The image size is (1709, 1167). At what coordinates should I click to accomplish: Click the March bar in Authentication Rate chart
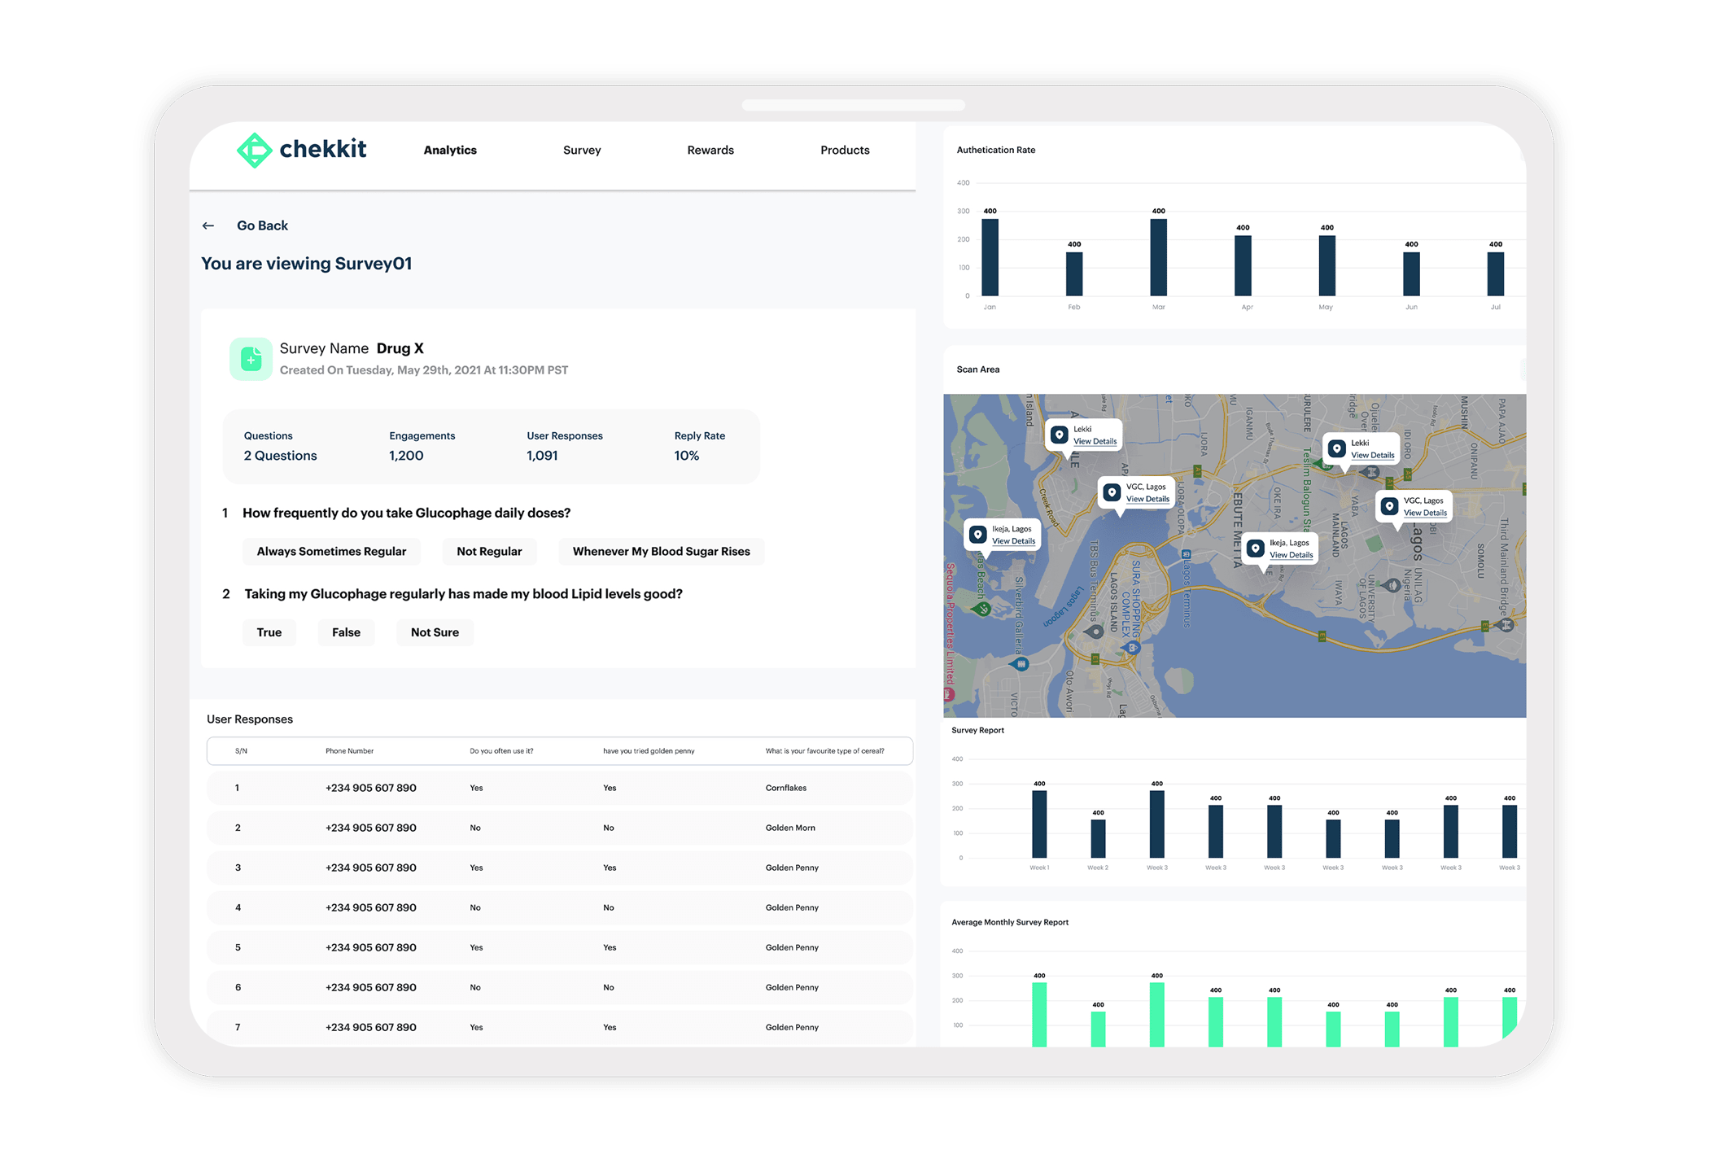1158,257
